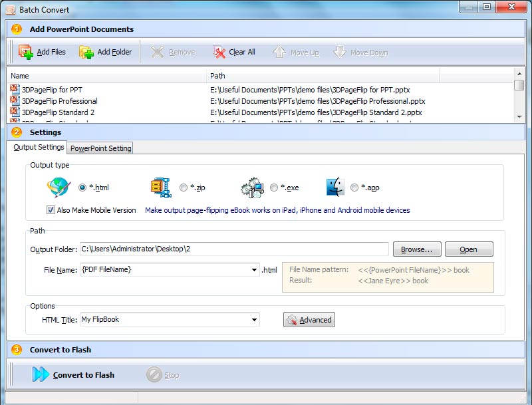Click the Move Down toolbar button
Screen dimensions: 532x405
point(360,52)
